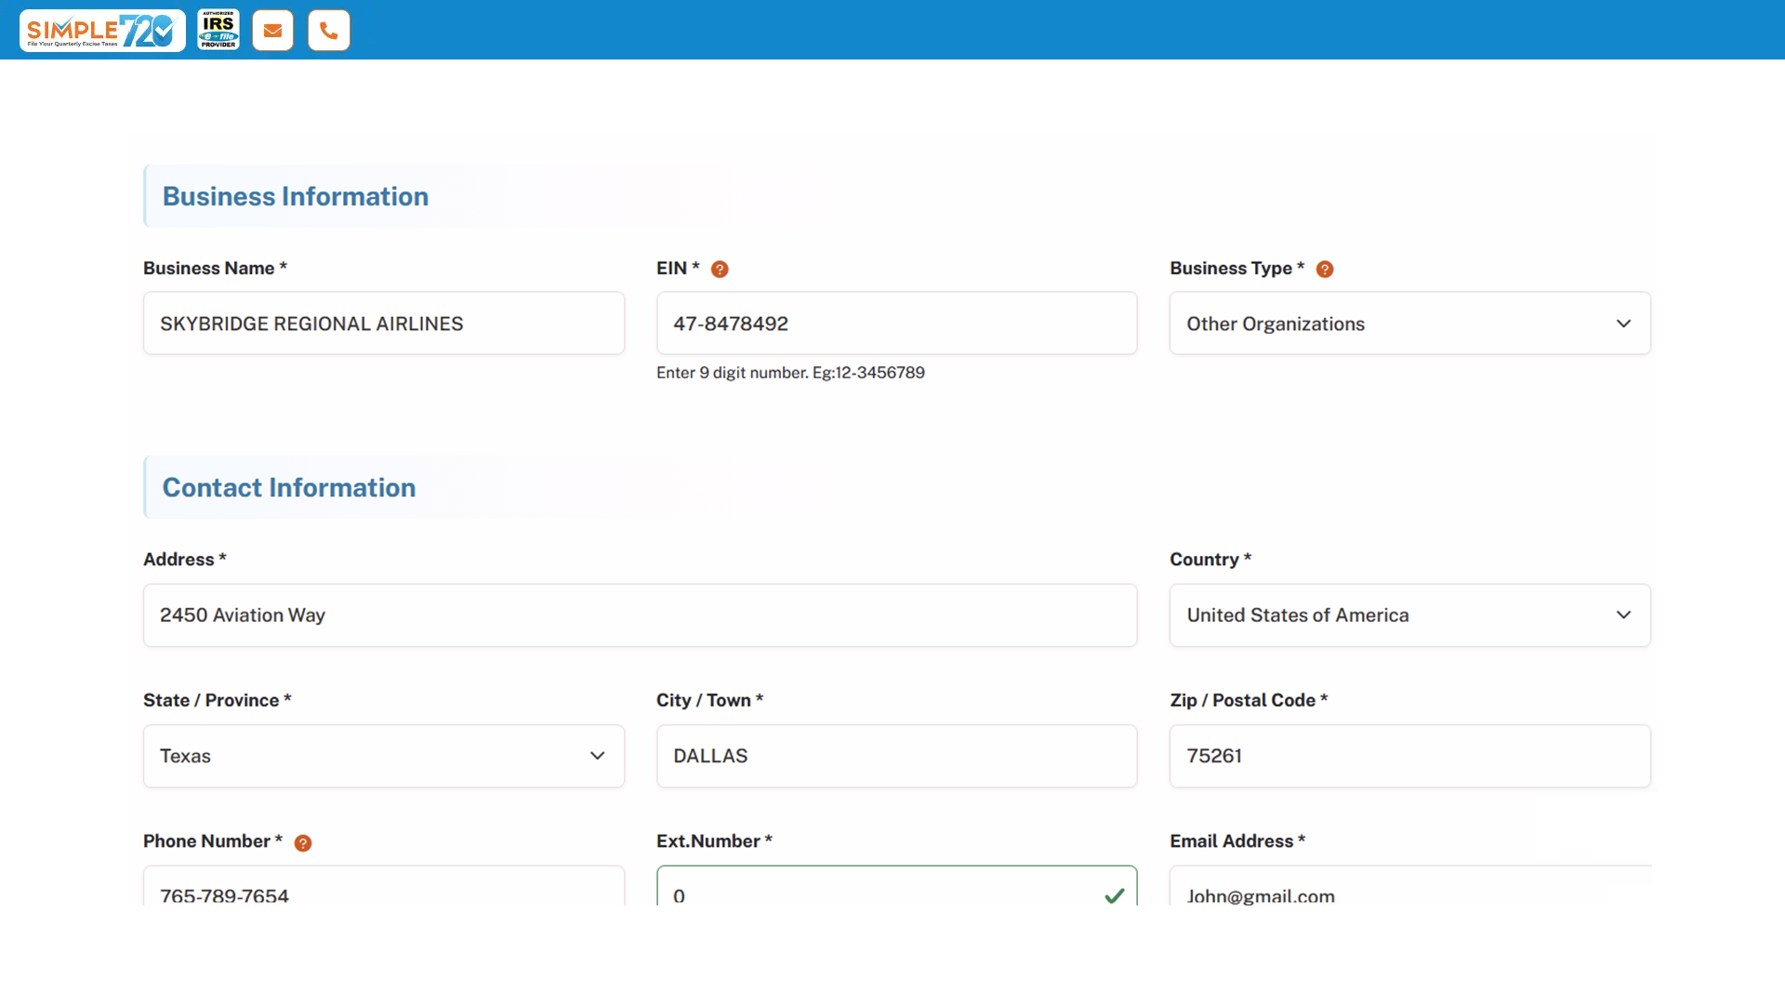Click green checkmark in Ext.Number field
Viewport: 1785px width, 1004px height.
coord(1114,895)
